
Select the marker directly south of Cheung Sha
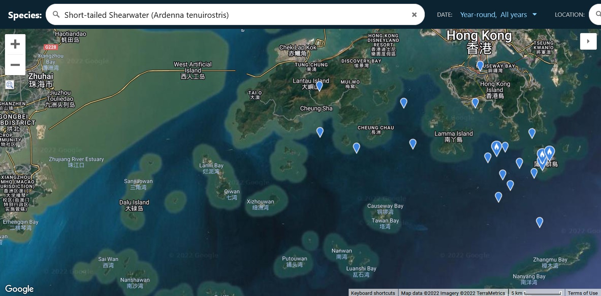point(320,132)
